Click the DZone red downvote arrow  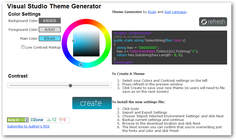[61, 120]
